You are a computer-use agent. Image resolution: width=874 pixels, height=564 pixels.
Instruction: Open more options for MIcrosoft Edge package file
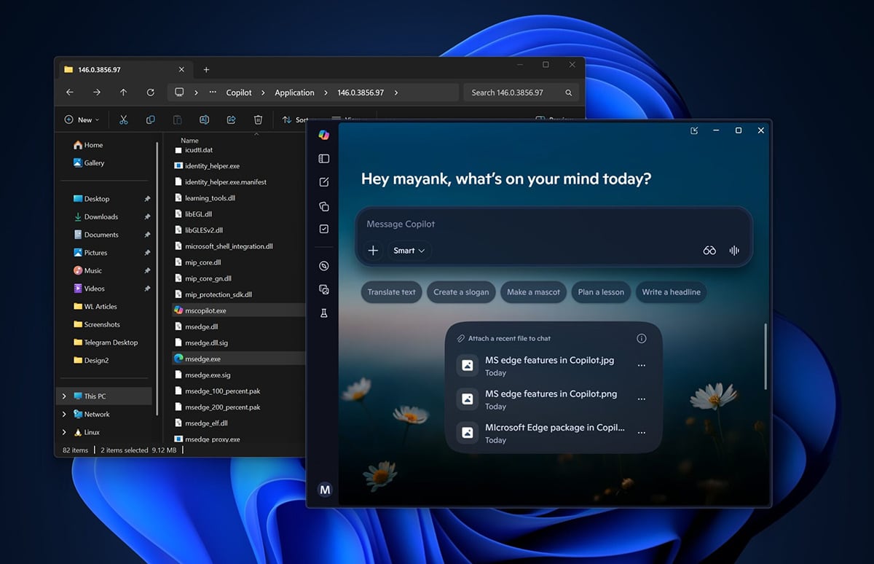pos(642,433)
